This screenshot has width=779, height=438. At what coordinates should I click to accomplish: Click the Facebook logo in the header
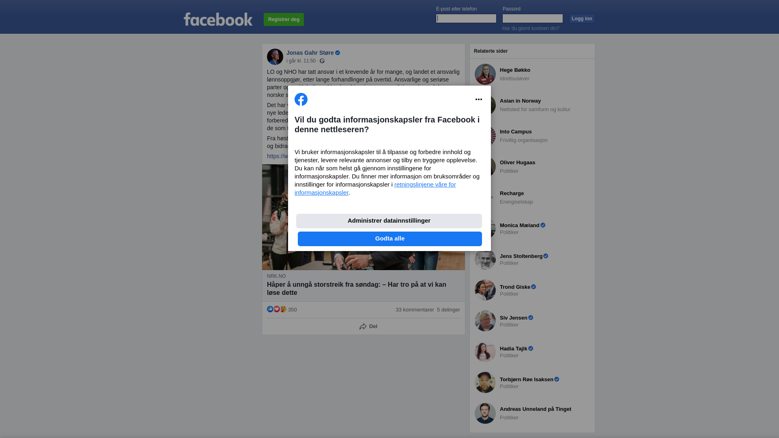point(218,19)
